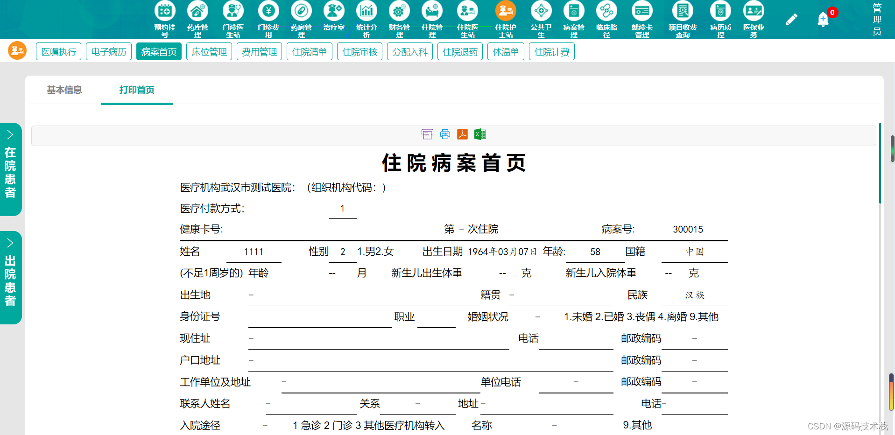The image size is (895, 435).
Task: Click the printer icon in report toolbar
Action: [445, 134]
